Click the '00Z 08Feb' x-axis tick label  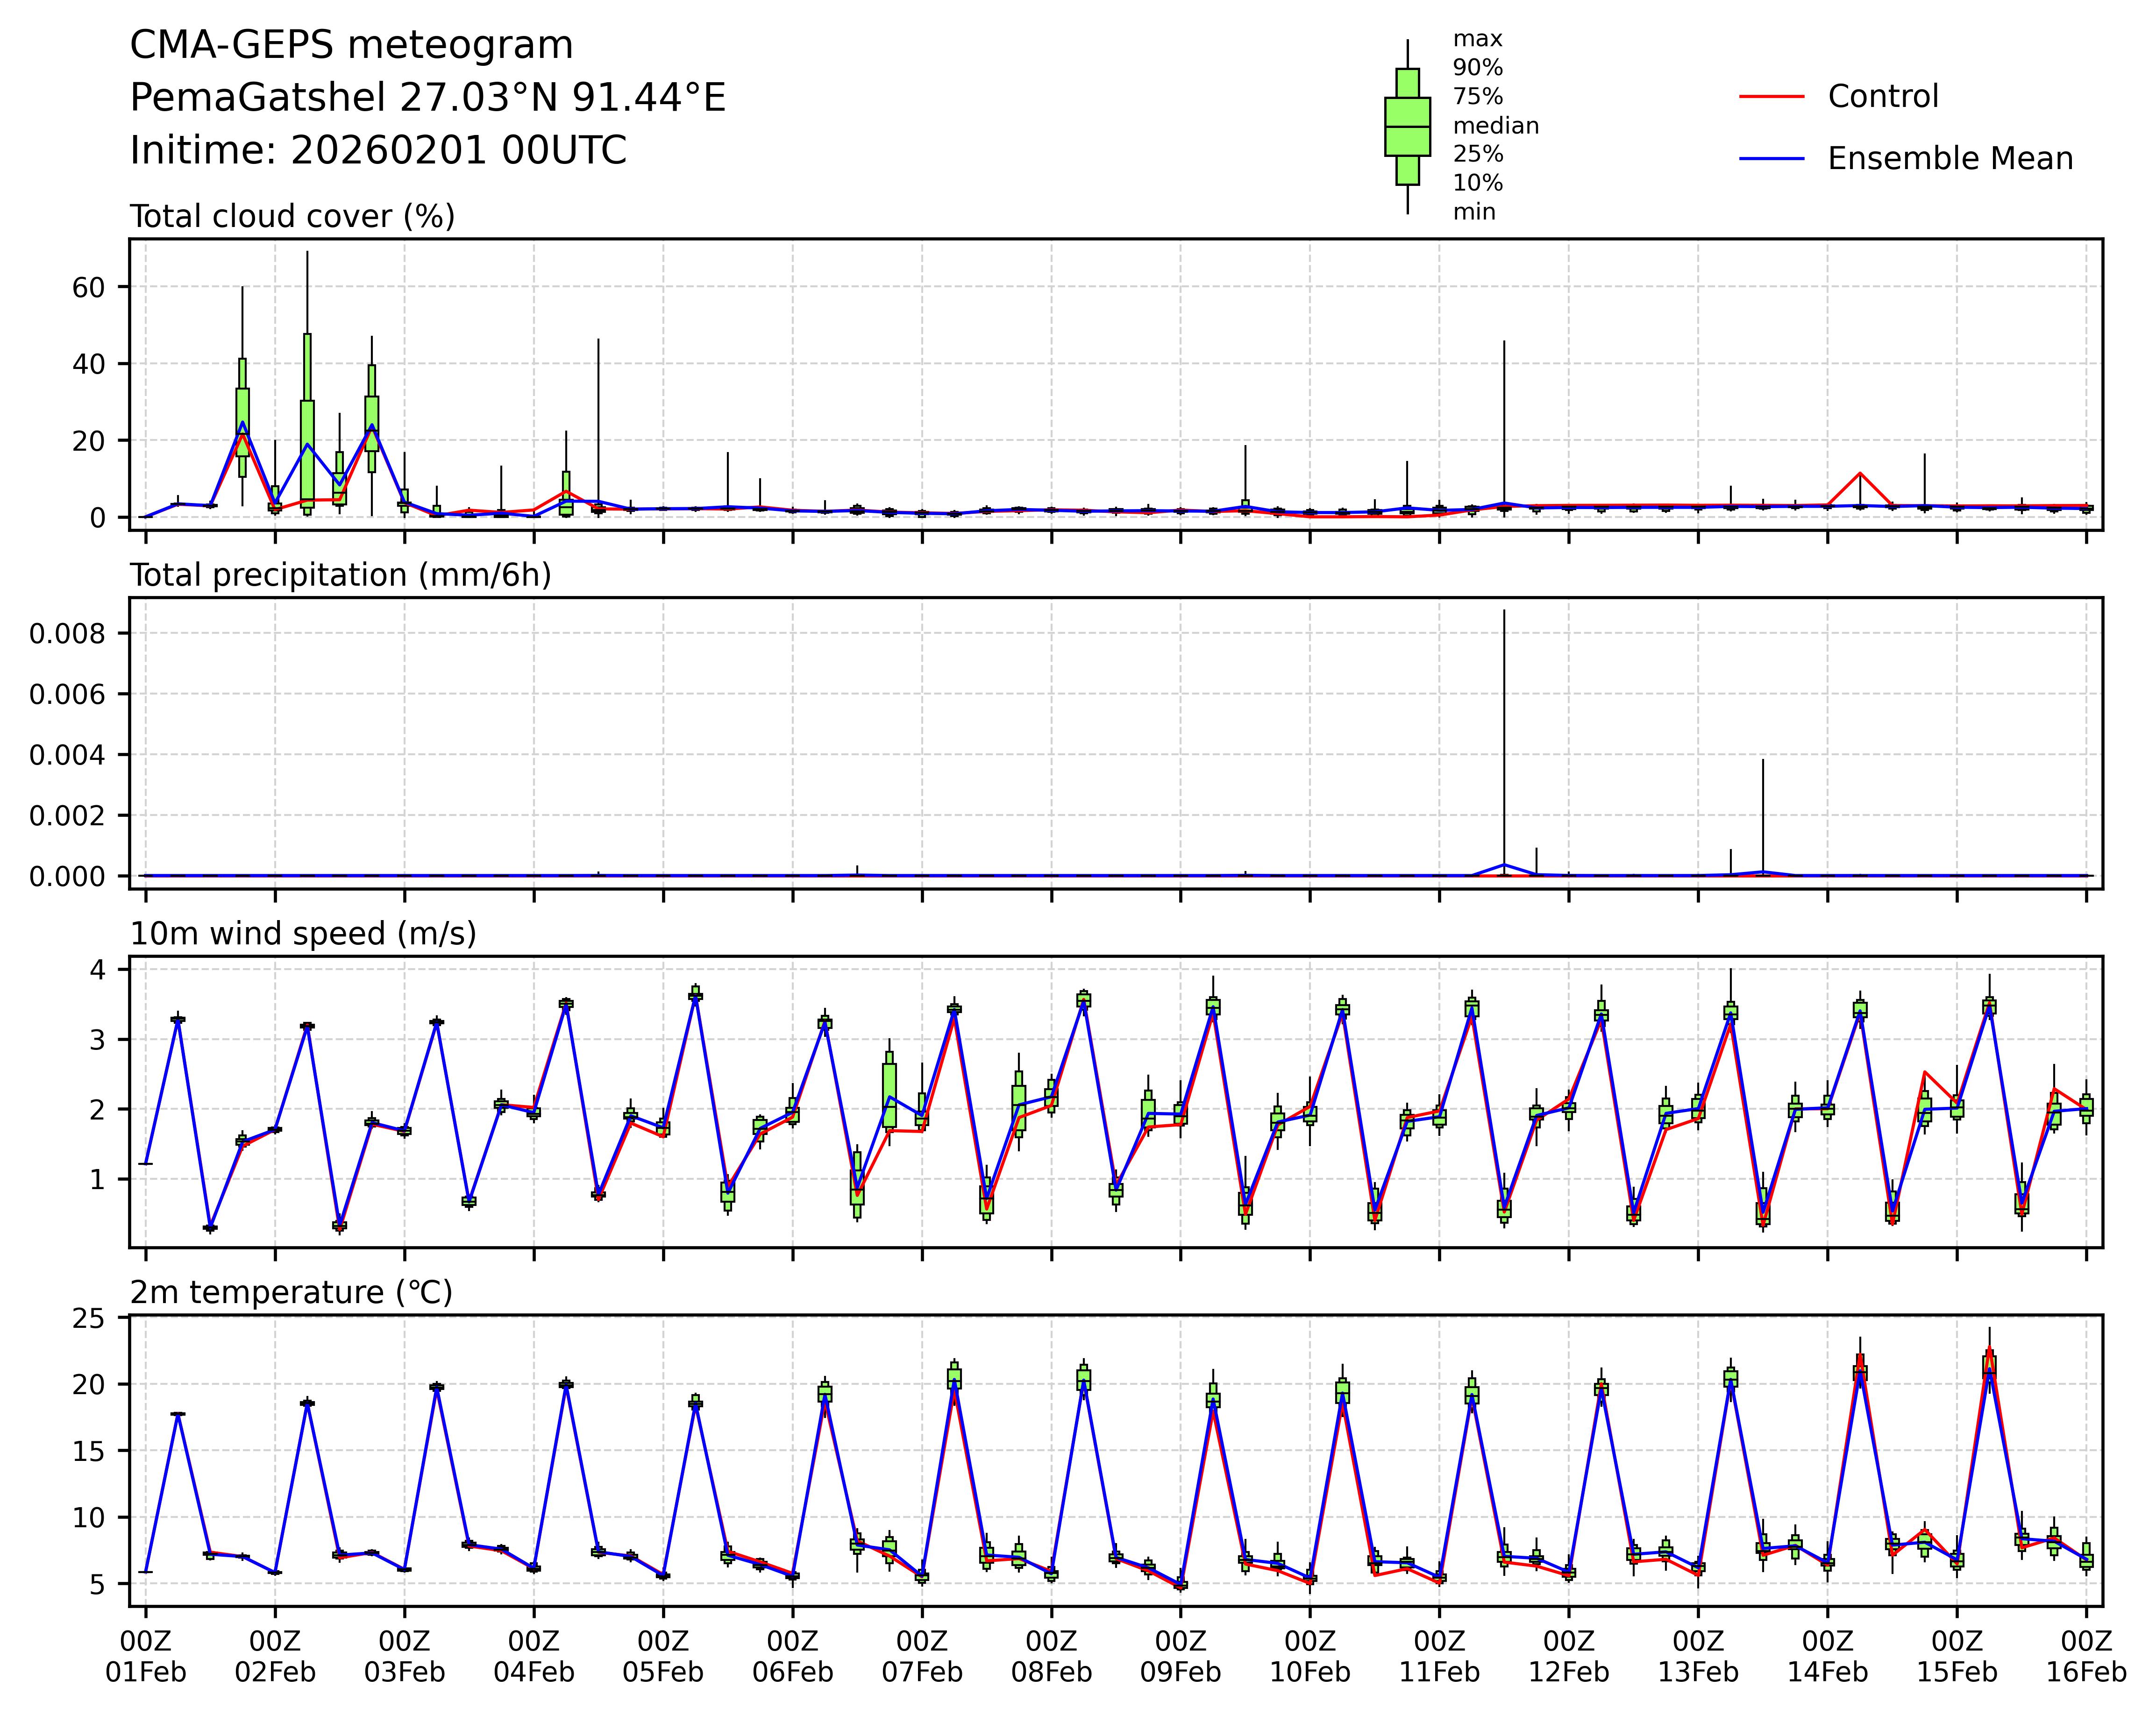pos(1051,1657)
